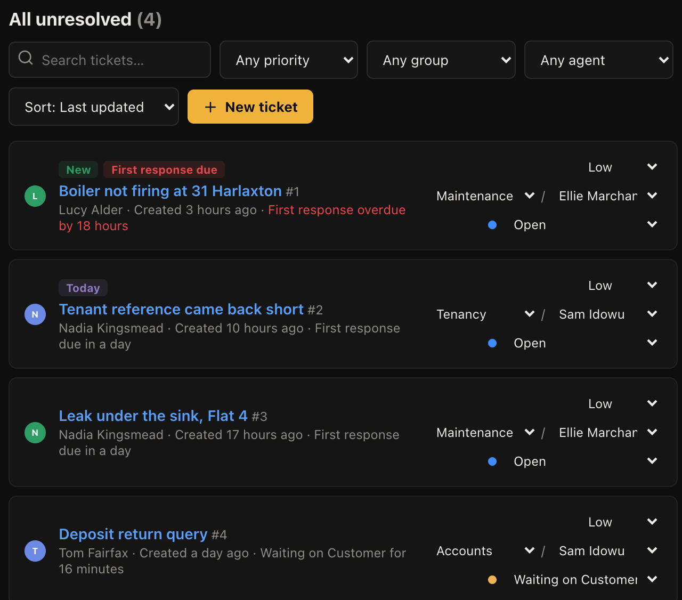Screen dimensions: 682x600
Task: Change Maintenance group on Leak ticket #3
Action: 485,433
